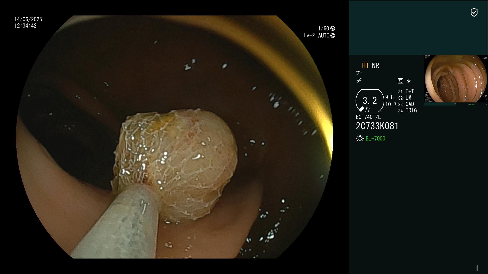Screen dimensions: 488x274
Task: Select the S1: F+T switch assignment
Action: click(x=406, y=92)
